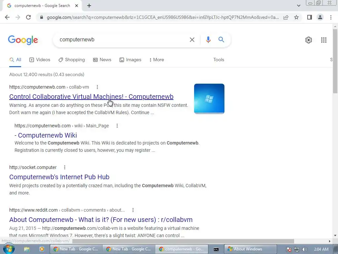Click the http://socket.computer URL text
The width and height of the screenshot is (338, 254).
33,167
